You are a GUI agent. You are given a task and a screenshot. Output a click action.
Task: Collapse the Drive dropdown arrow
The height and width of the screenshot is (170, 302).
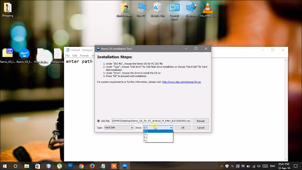pos(171,127)
